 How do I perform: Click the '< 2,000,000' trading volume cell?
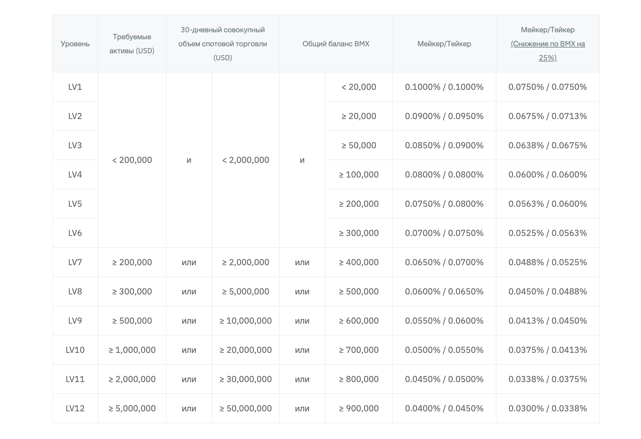click(245, 160)
